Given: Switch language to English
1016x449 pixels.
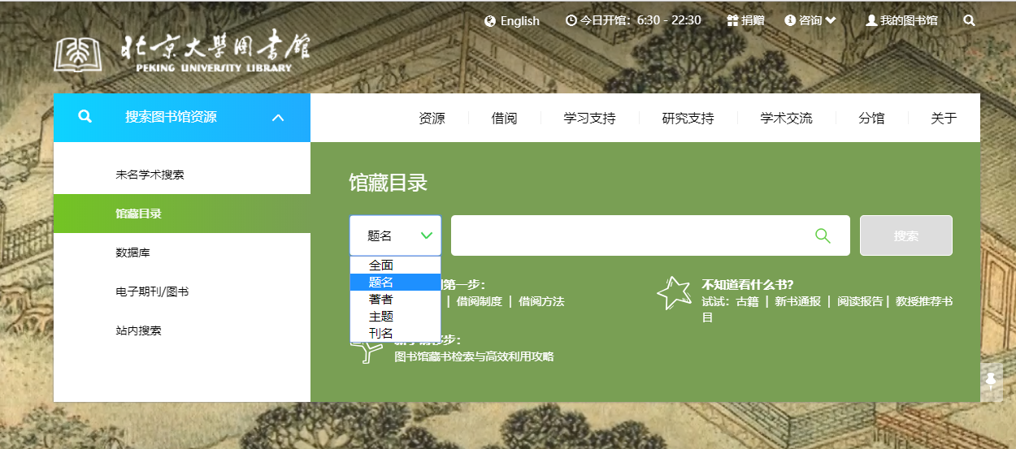Looking at the screenshot, I should (519, 21).
